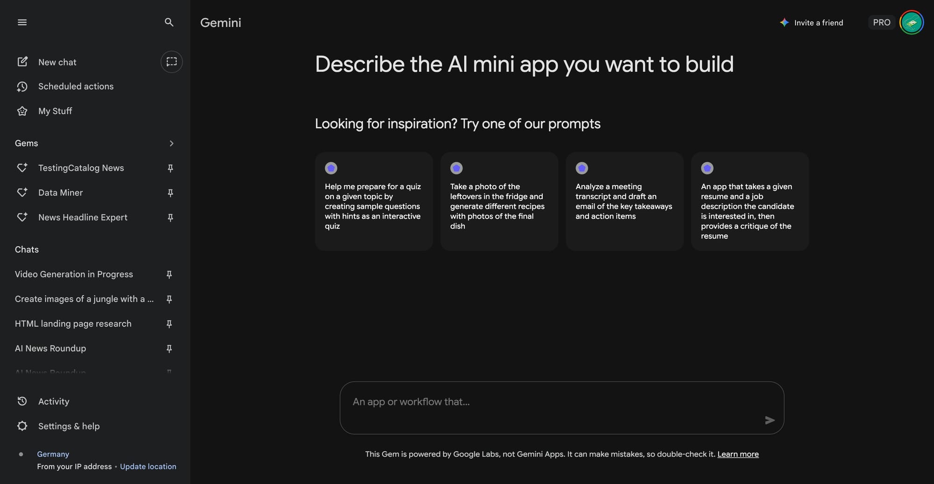The width and height of the screenshot is (934, 484).
Task: Click the Learn more link
Action: point(738,454)
